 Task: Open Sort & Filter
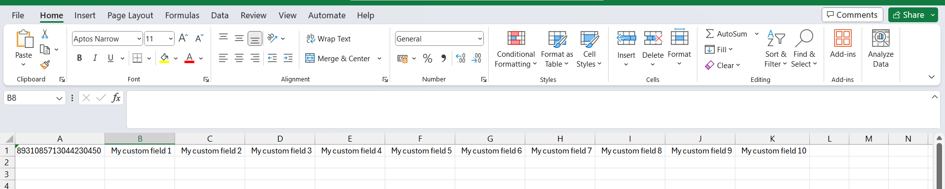[x=776, y=49]
